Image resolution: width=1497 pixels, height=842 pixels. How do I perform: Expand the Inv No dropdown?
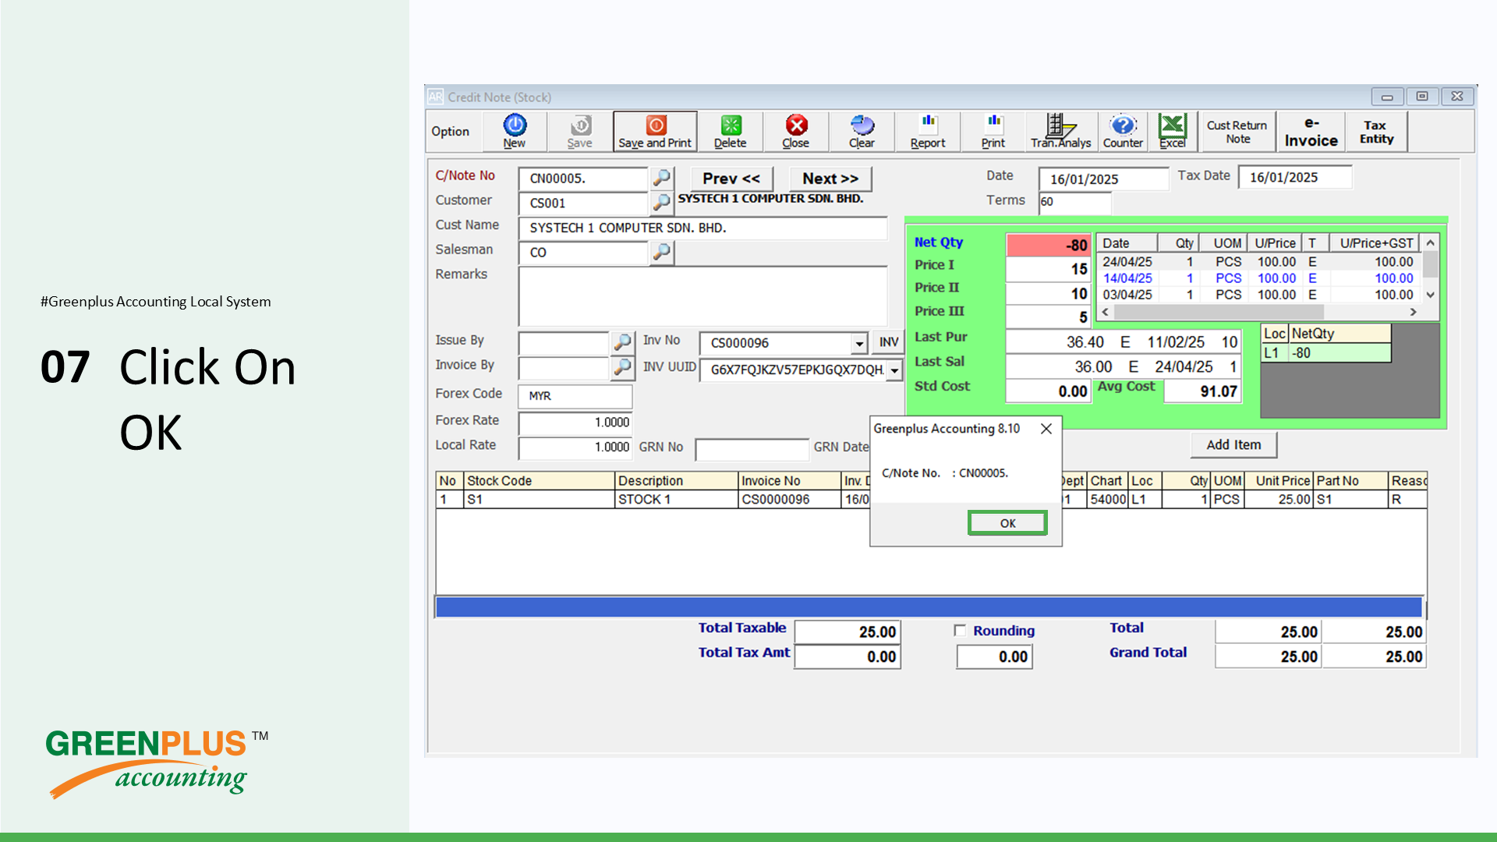point(858,343)
